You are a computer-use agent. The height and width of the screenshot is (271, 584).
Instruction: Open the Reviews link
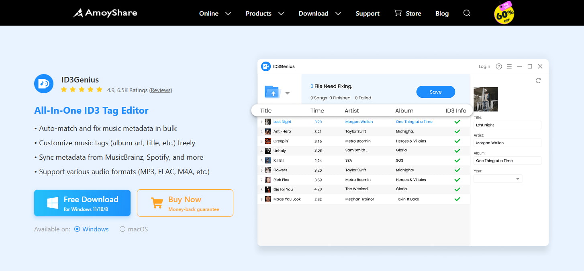click(x=161, y=90)
